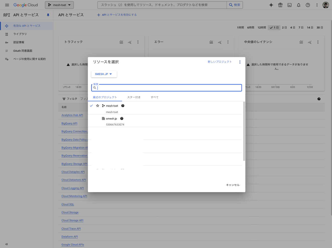The width and height of the screenshot is (332, 248).
Task: Toggle legend on トラフィック chart
Action: click(121, 42)
